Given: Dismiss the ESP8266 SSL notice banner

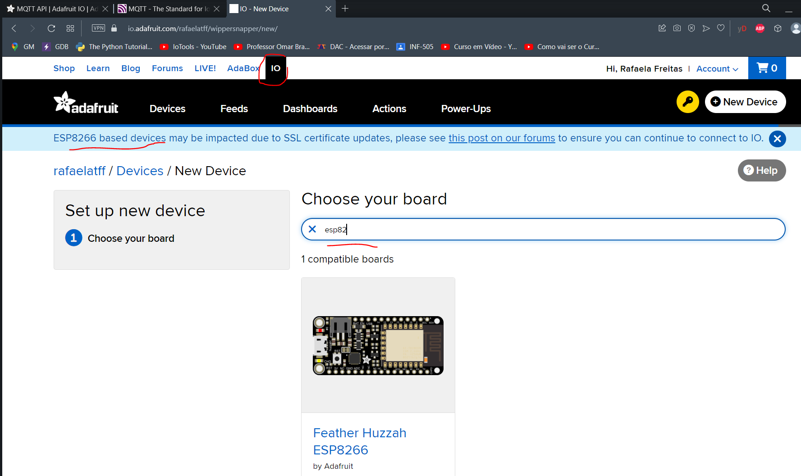Looking at the screenshot, I should point(777,139).
